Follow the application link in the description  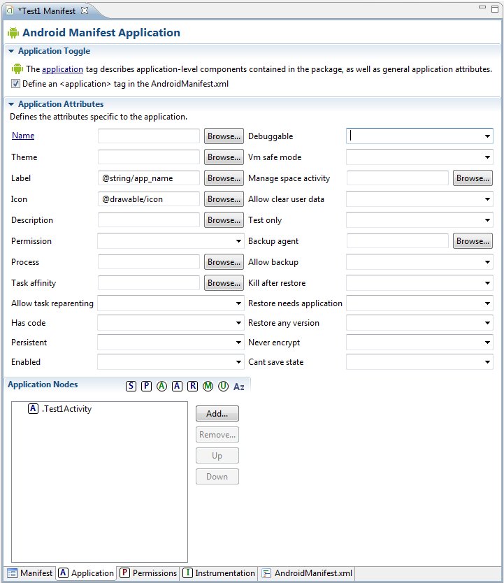[x=62, y=69]
